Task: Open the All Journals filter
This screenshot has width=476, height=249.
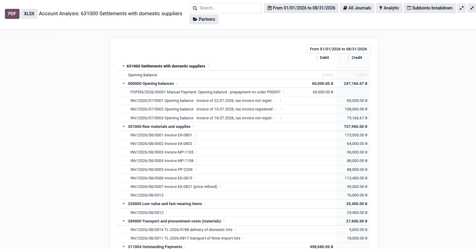Action: 357,8
